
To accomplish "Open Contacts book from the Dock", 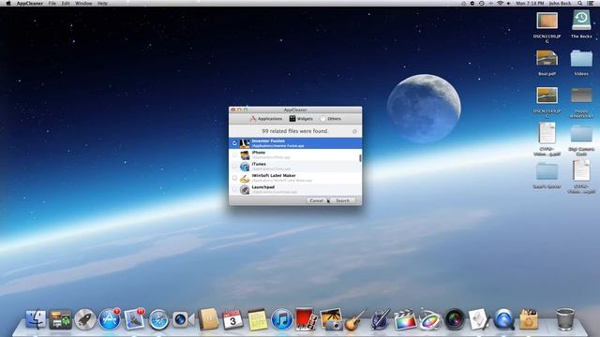I will tap(208, 319).
